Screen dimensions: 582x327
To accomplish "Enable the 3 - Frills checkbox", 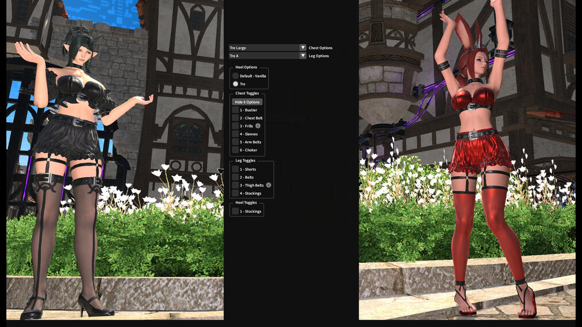I will [x=235, y=126].
